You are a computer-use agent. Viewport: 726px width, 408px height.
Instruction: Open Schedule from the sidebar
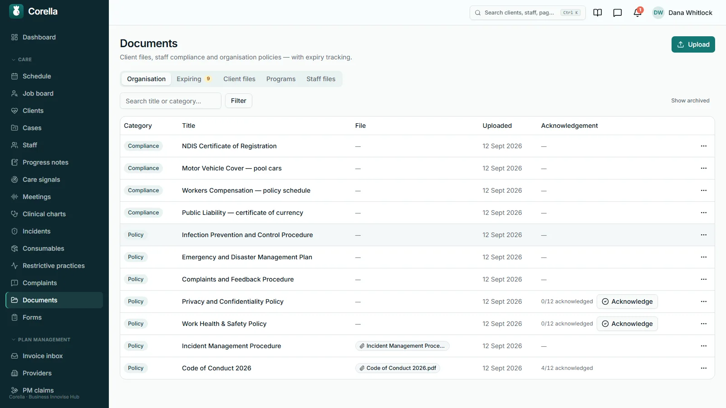click(x=54, y=76)
